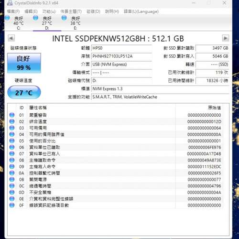Click the rotation rate value ---- (SSD)
The image size is (239, 239).
(x=213, y=65)
